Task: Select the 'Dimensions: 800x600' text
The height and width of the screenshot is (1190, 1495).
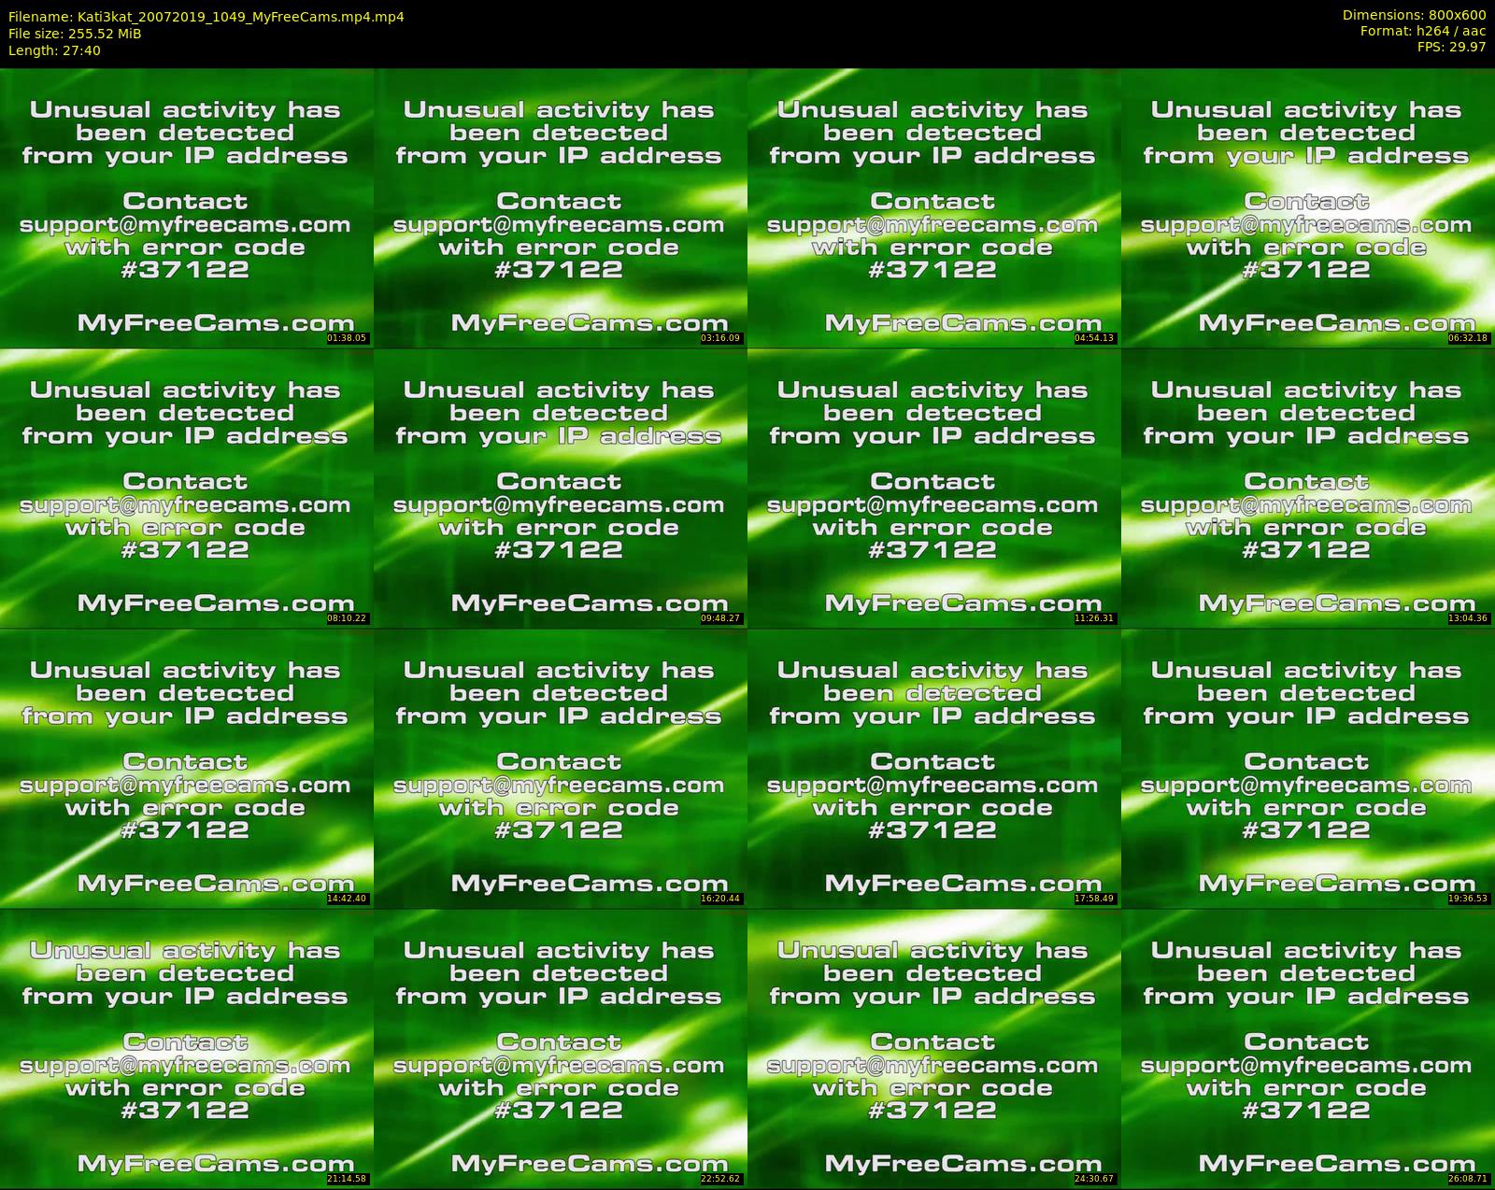Action: click(x=1414, y=15)
